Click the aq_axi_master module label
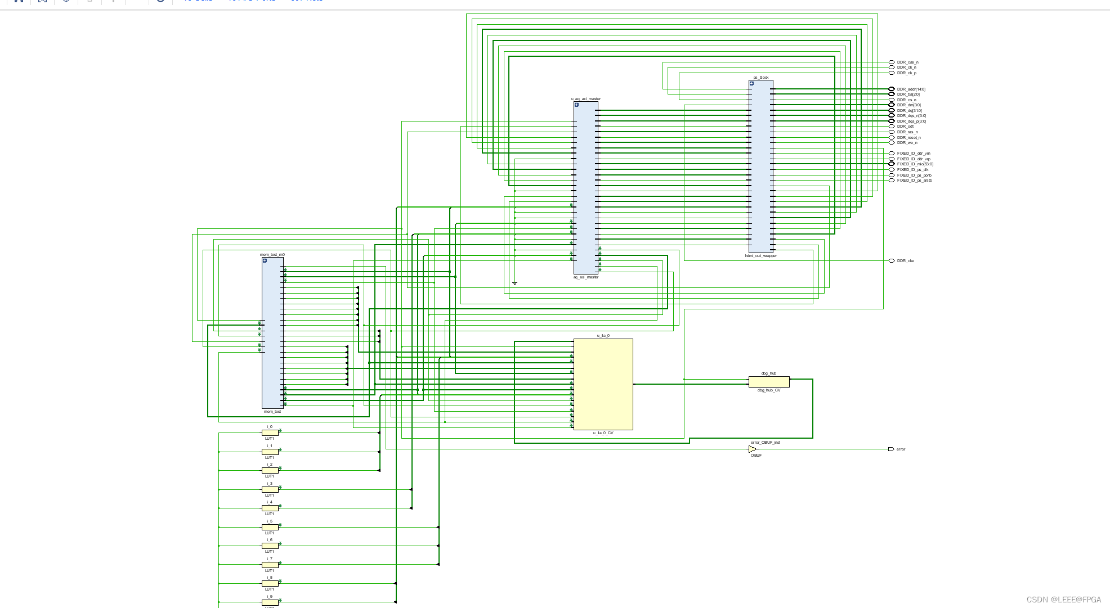The image size is (1110, 608). pyautogui.click(x=586, y=277)
